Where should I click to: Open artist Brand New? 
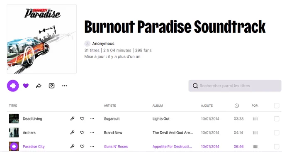point(113,132)
